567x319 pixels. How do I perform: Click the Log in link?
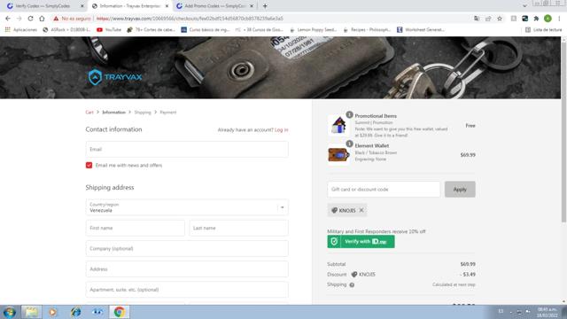(282, 130)
